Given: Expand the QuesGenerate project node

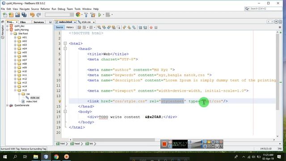Looking at the screenshot, I should 7,106.
